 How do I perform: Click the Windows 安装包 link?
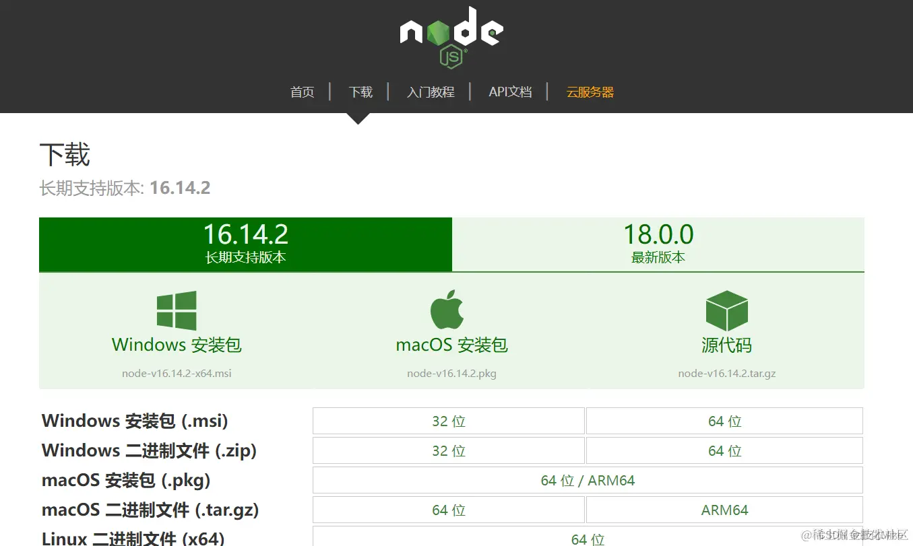pyautogui.click(x=177, y=345)
